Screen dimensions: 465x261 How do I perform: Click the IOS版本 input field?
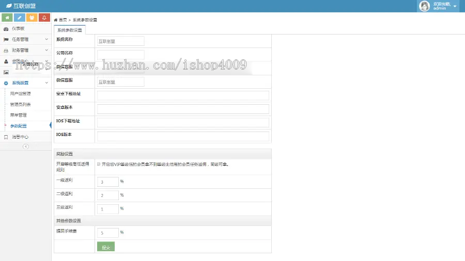183,136
